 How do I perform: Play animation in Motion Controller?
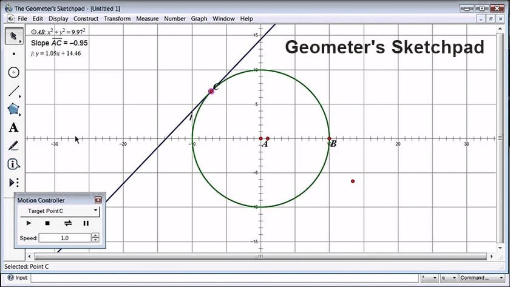point(29,223)
